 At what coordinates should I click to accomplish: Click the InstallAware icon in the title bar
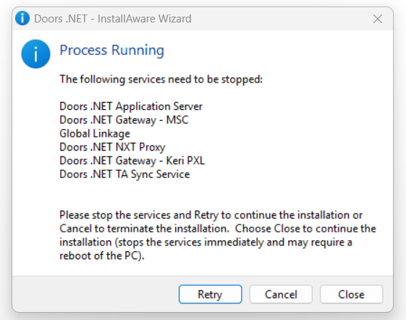point(22,18)
